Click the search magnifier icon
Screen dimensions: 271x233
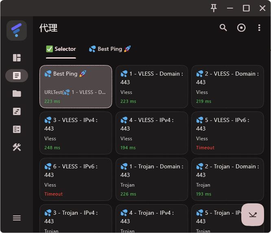(x=223, y=28)
